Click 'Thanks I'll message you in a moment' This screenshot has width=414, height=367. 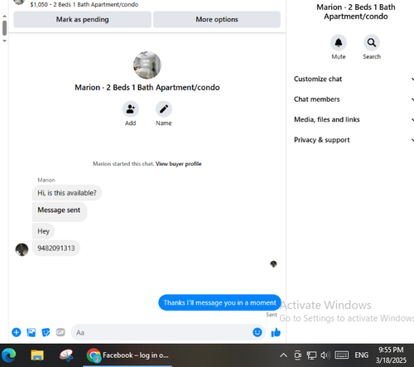click(219, 302)
